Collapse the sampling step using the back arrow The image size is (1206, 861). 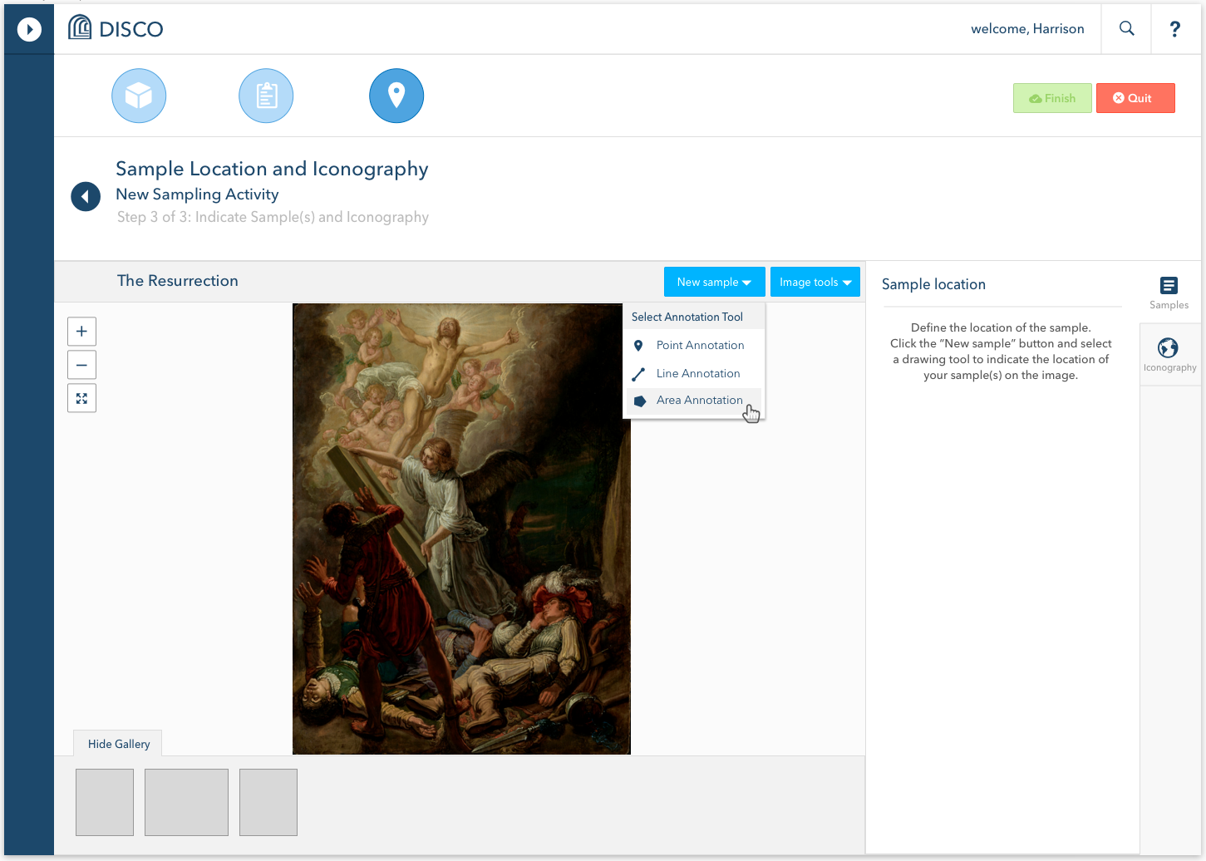(86, 196)
